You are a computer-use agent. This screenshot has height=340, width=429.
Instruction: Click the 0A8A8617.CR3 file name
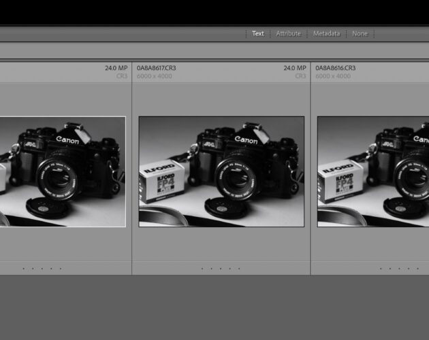[x=156, y=68]
